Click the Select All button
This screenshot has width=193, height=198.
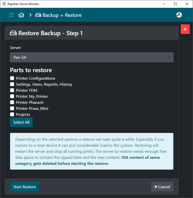tap(21, 122)
